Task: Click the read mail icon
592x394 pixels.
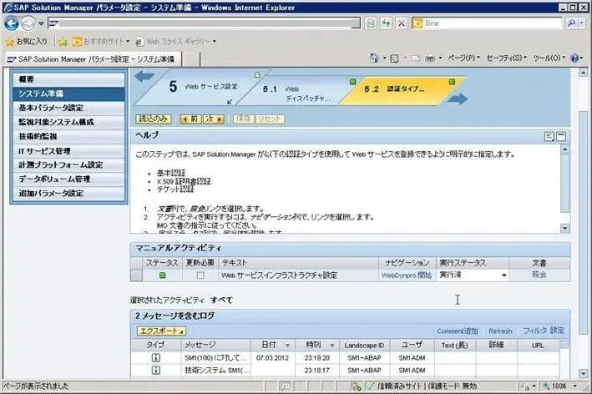Action: click(416, 58)
